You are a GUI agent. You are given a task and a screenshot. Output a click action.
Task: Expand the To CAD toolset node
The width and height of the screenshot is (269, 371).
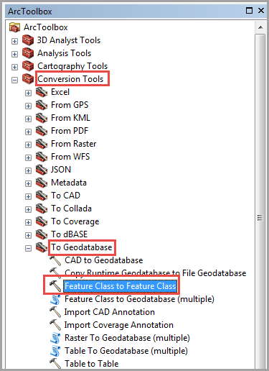point(28,196)
